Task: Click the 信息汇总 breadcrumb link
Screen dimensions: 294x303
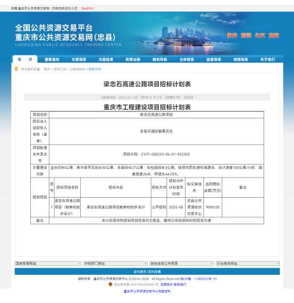Action: [60, 69]
